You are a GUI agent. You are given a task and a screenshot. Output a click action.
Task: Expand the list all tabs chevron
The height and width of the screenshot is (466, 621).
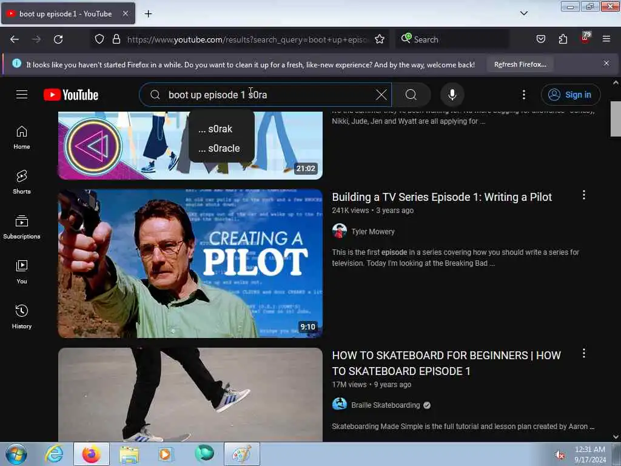(x=523, y=13)
